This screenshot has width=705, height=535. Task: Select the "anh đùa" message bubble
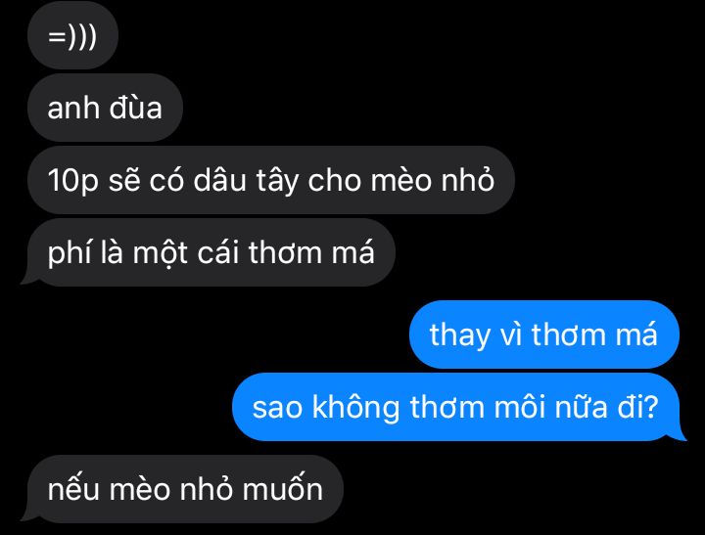point(105,108)
